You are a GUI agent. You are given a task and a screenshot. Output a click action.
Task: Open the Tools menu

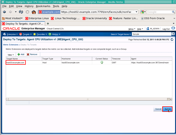[56, 6]
